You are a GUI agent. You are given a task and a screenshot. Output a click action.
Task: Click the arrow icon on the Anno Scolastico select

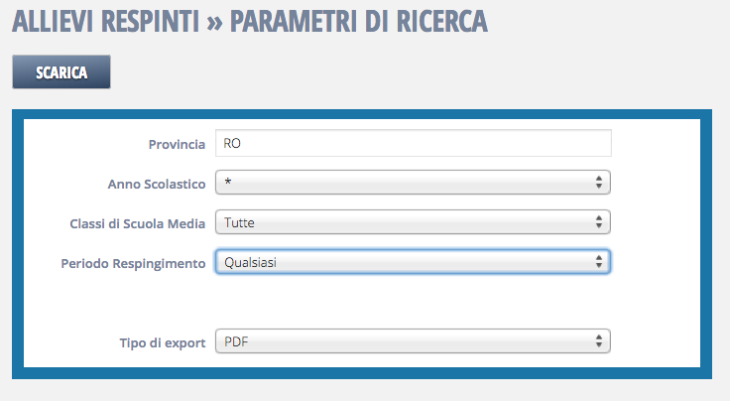pos(599,183)
